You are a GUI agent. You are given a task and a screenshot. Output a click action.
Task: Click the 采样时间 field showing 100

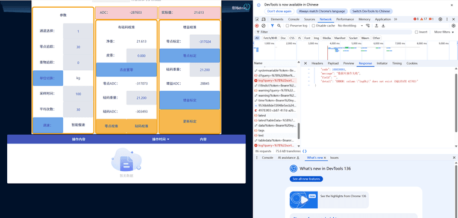78,94
